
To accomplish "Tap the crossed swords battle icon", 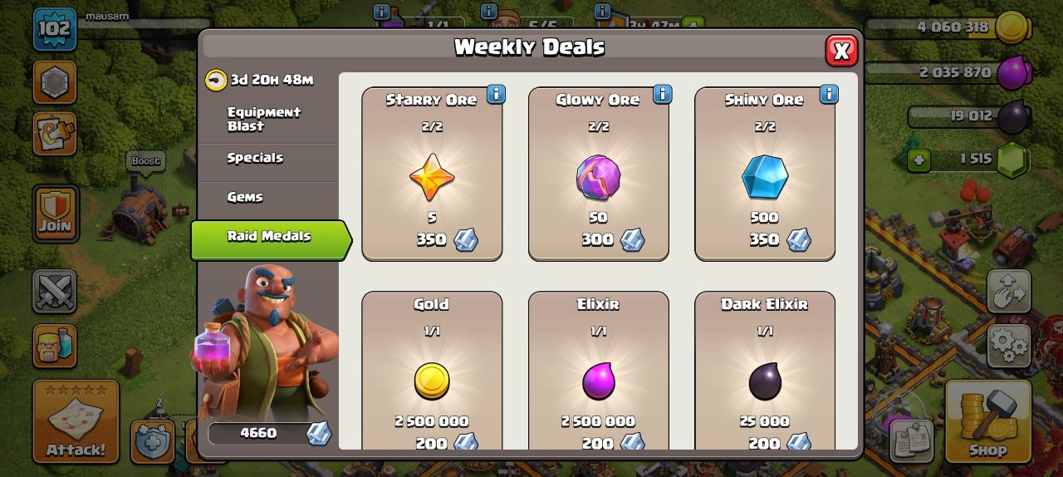I will click(55, 292).
